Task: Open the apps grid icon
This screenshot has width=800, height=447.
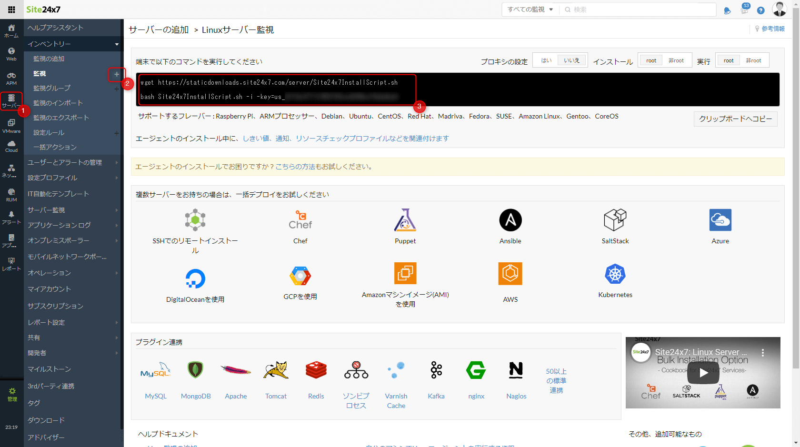Action: click(x=11, y=10)
